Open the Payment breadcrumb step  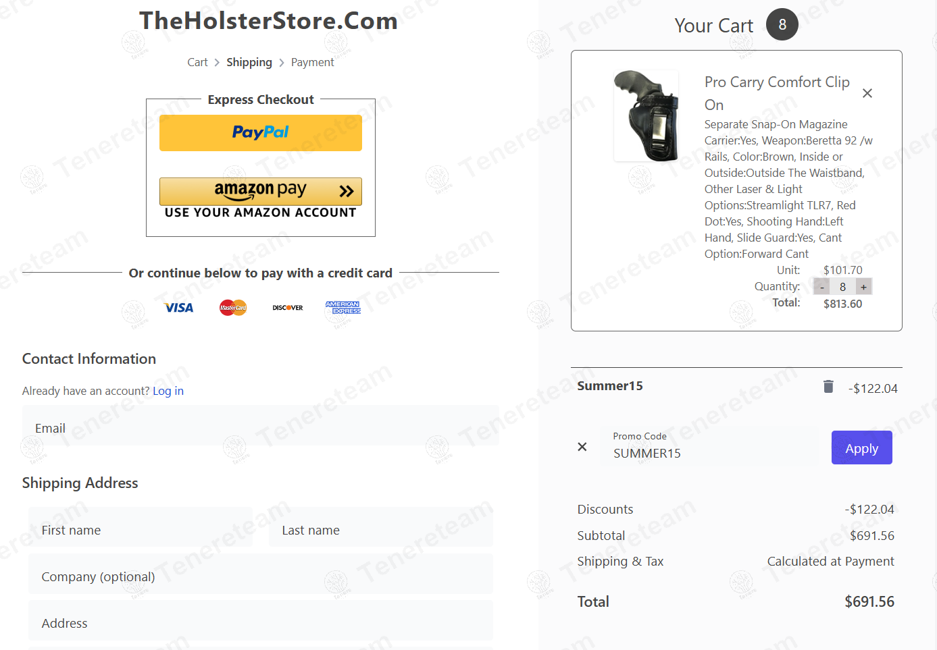click(312, 62)
